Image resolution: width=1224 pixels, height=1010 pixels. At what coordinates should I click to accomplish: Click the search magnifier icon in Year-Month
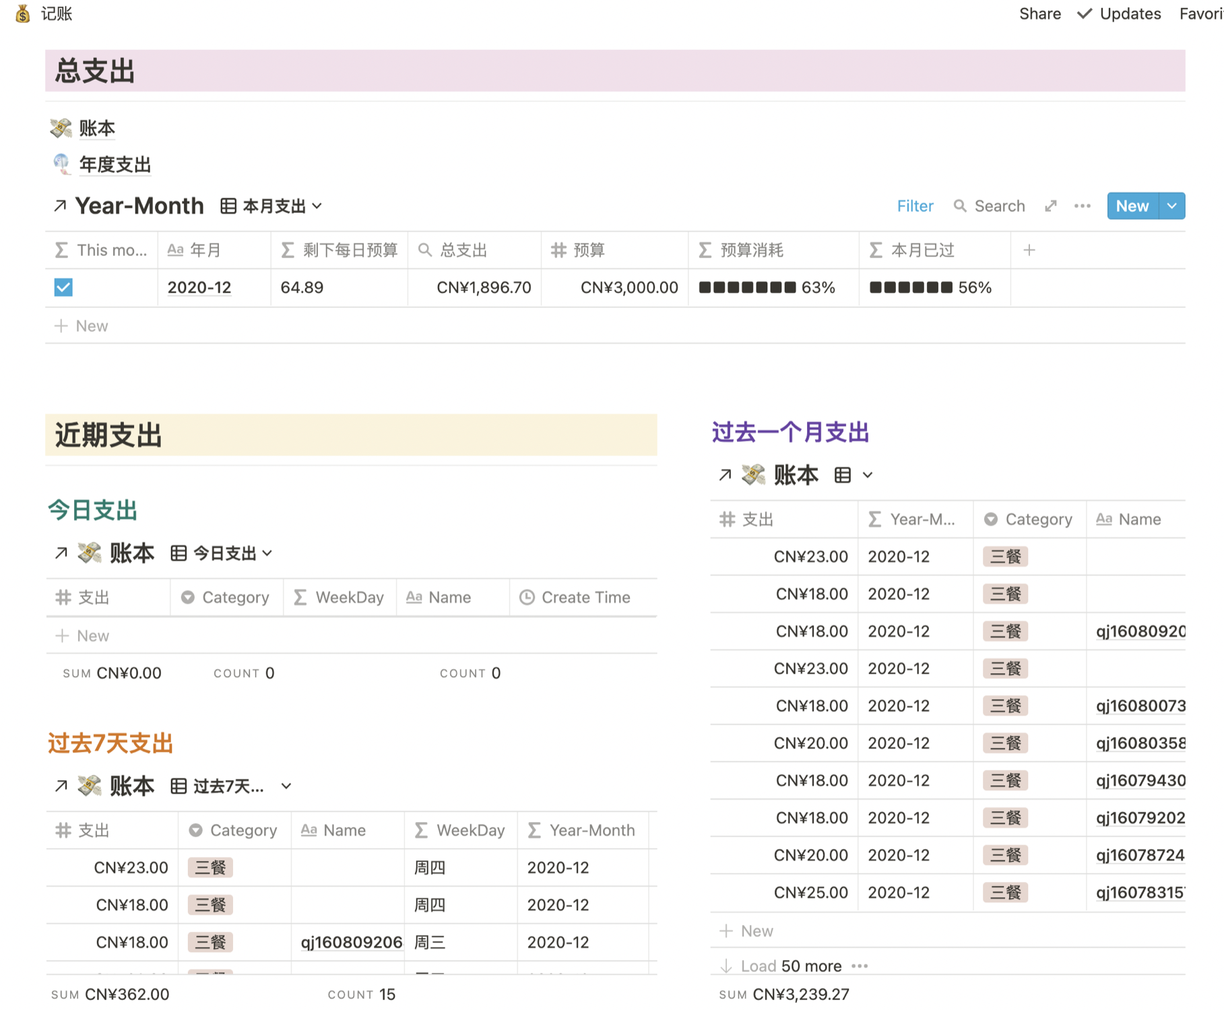coord(959,206)
